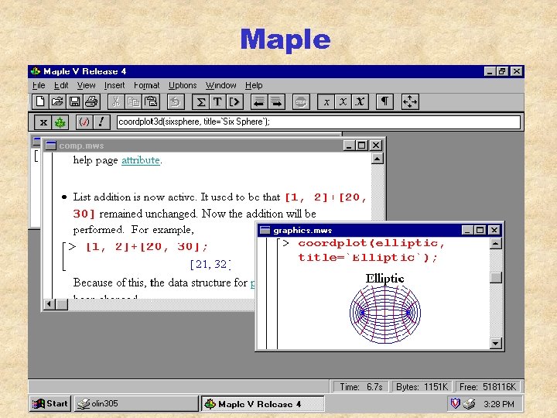The width and height of the screenshot is (557, 418).
Task: Click the 3:28 PM clock
Action: (499, 404)
